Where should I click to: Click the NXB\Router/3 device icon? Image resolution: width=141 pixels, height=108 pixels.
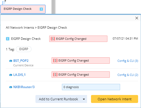[x=11, y=87]
